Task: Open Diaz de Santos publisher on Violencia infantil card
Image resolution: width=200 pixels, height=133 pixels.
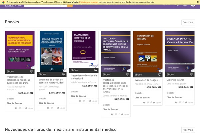Action: [x=174, y=97]
